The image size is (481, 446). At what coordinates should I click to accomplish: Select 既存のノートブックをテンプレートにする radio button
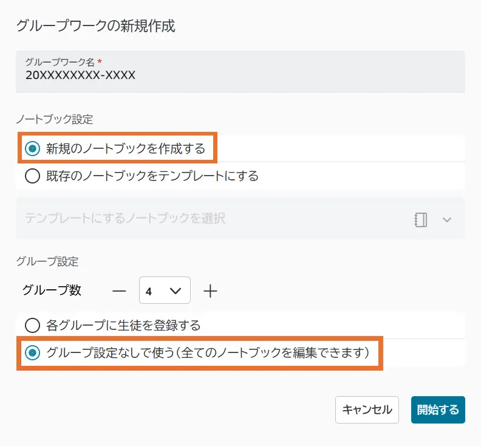tap(33, 176)
